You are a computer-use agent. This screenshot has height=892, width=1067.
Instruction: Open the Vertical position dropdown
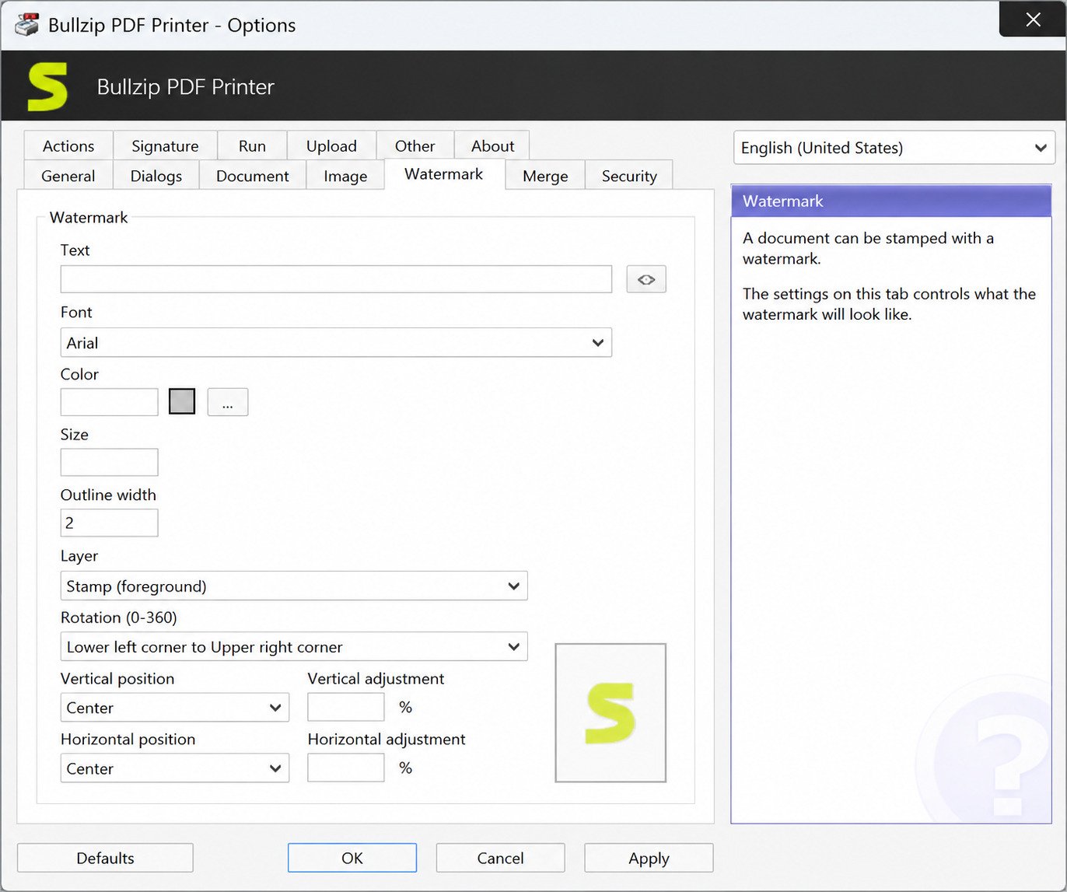[x=175, y=707]
